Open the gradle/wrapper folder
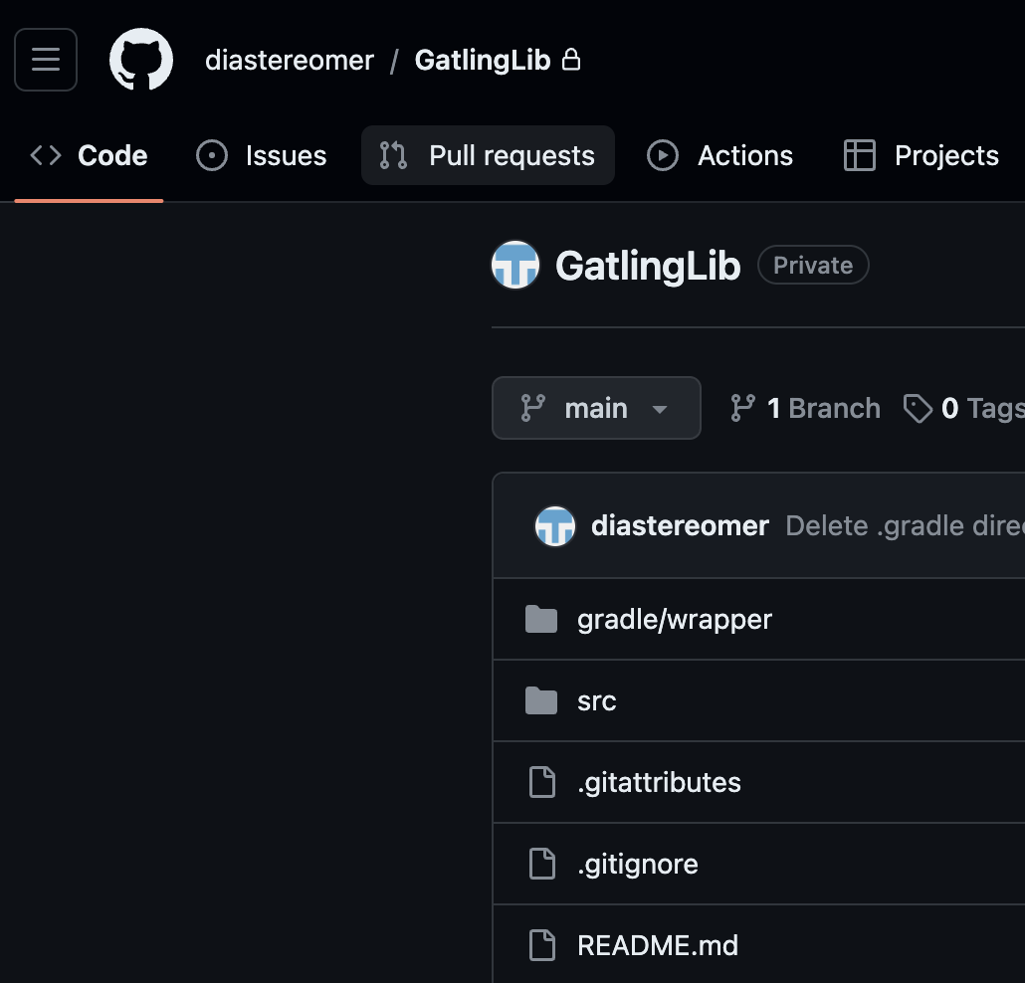 coord(675,619)
